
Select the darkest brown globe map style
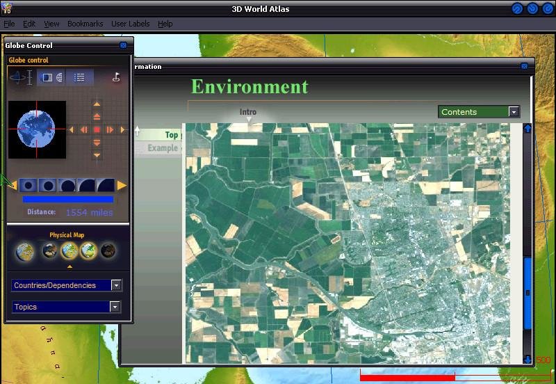(x=108, y=251)
